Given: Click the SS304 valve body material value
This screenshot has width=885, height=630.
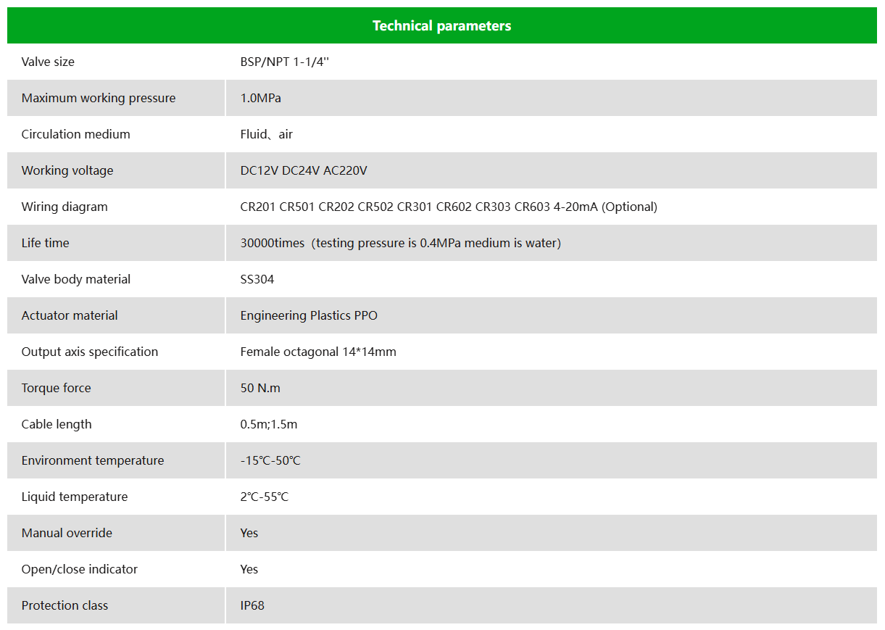Looking at the screenshot, I should [x=257, y=279].
